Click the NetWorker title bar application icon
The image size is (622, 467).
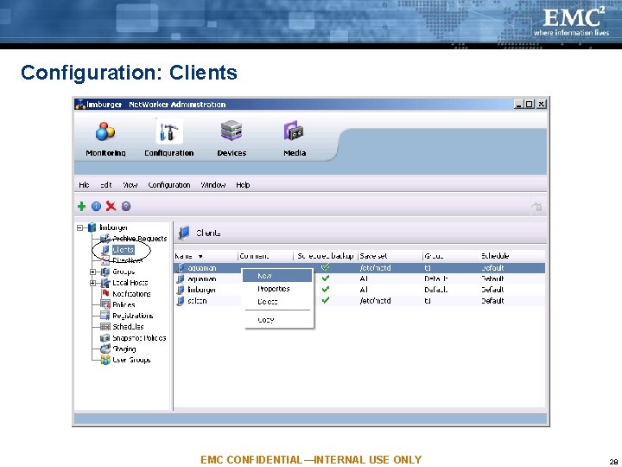[x=80, y=105]
